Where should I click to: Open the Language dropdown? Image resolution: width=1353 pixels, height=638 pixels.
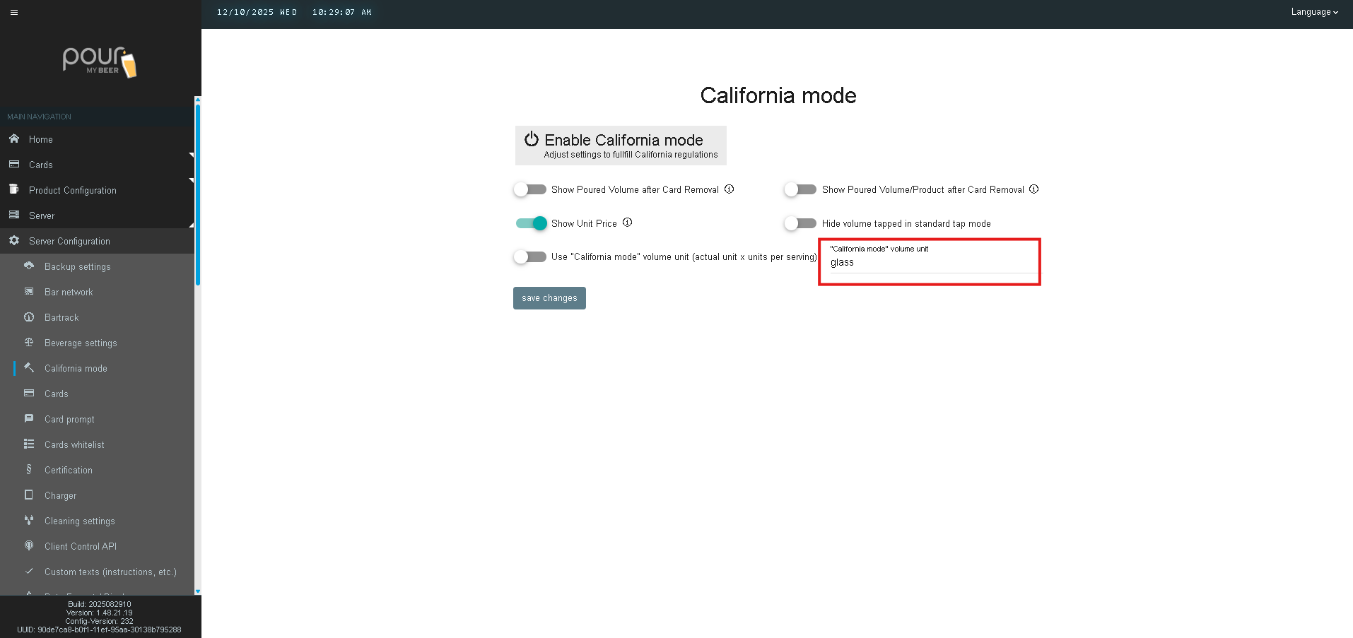coord(1313,12)
